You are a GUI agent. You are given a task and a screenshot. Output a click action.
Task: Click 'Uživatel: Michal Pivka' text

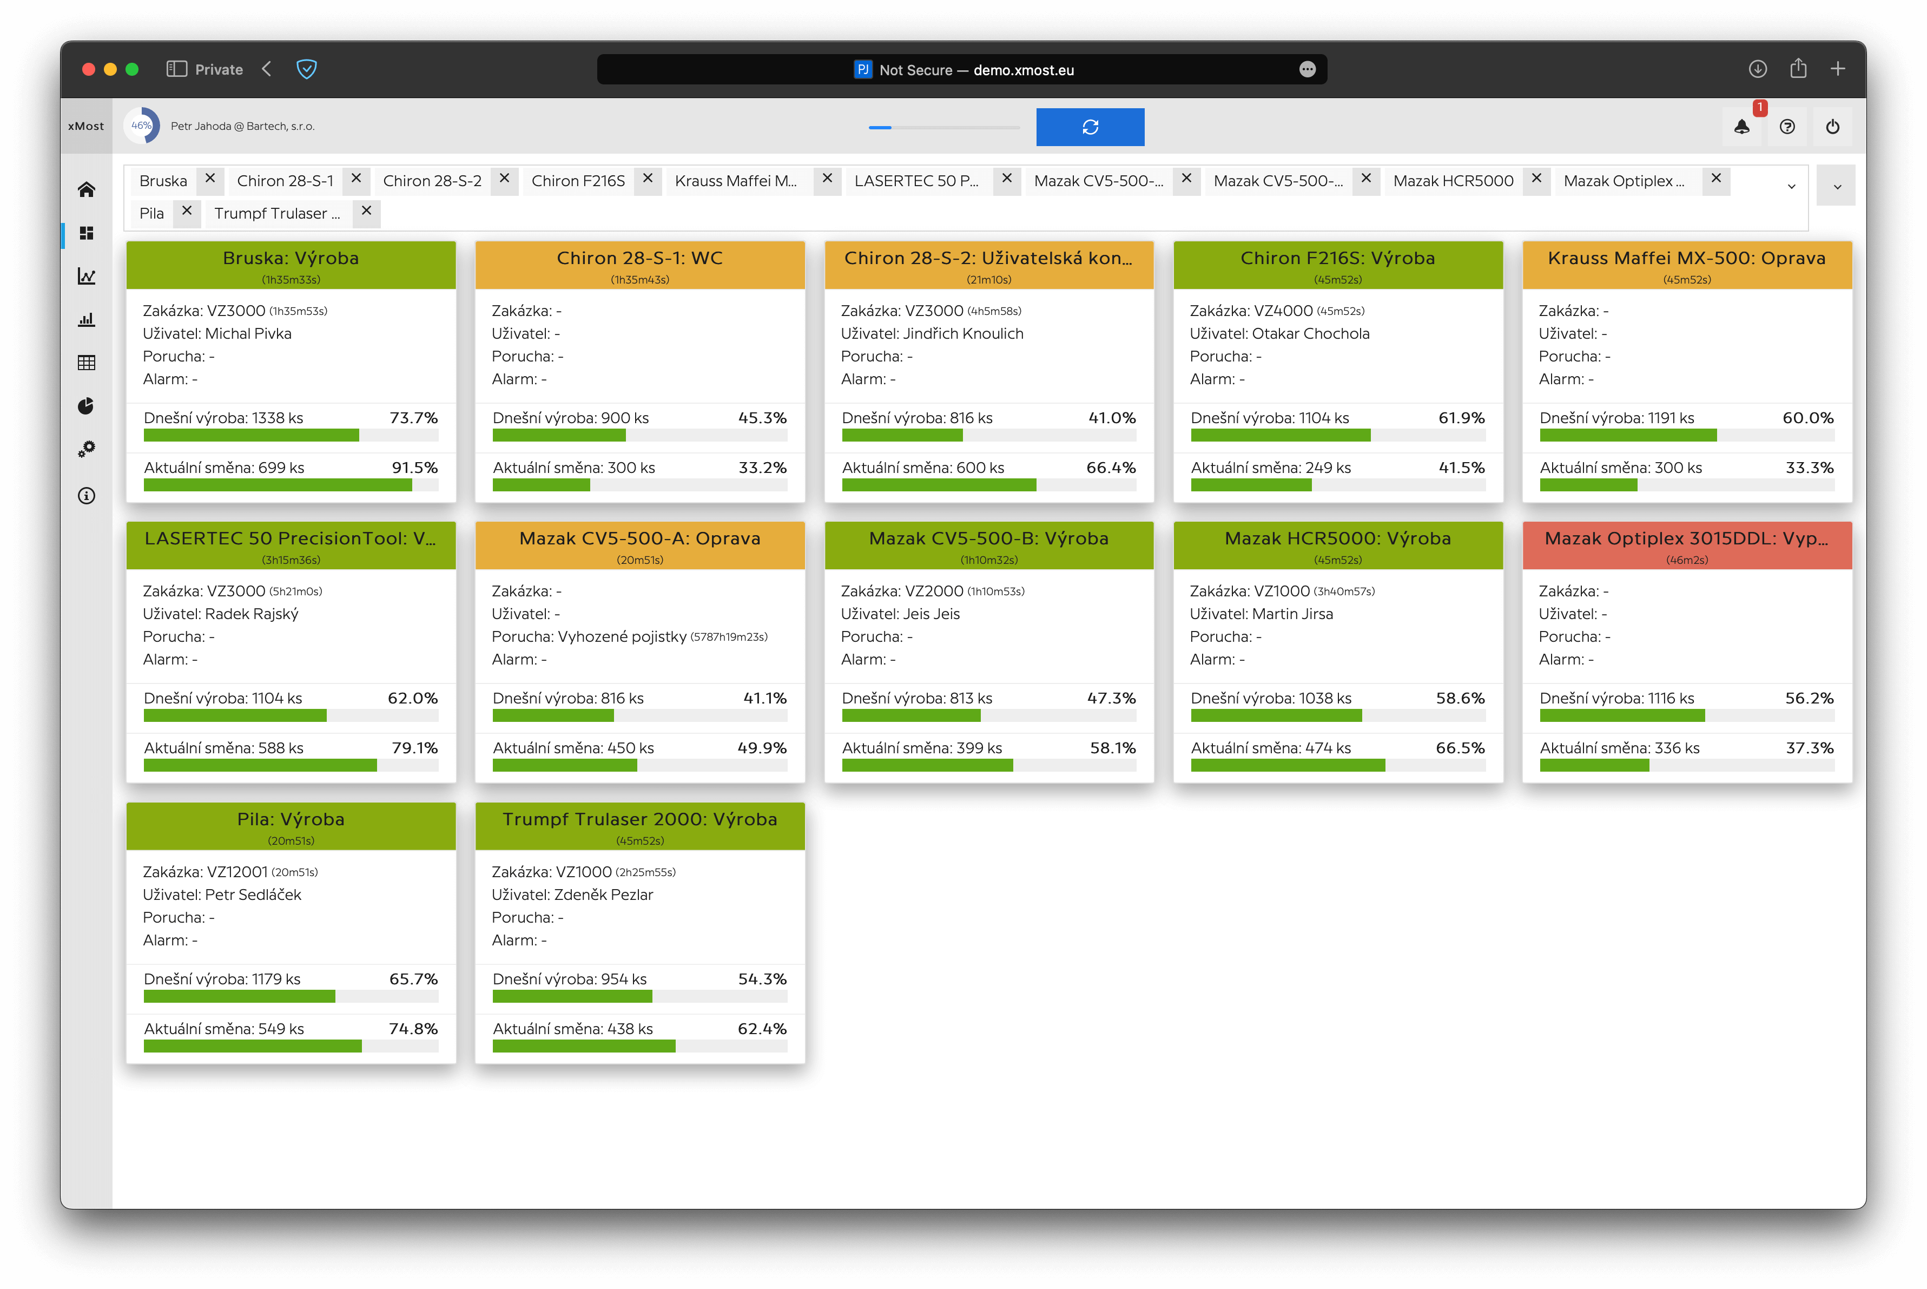tap(217, 334)
